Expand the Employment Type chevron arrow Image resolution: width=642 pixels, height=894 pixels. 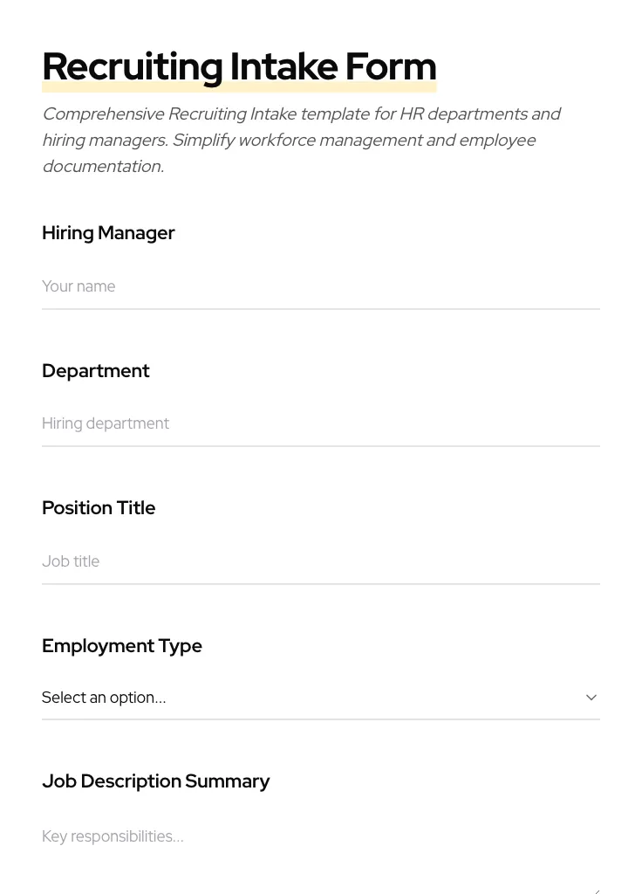591,698
